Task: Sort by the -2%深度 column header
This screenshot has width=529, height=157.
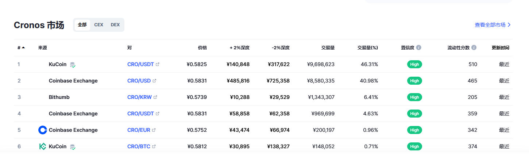Action: (281, 47)
